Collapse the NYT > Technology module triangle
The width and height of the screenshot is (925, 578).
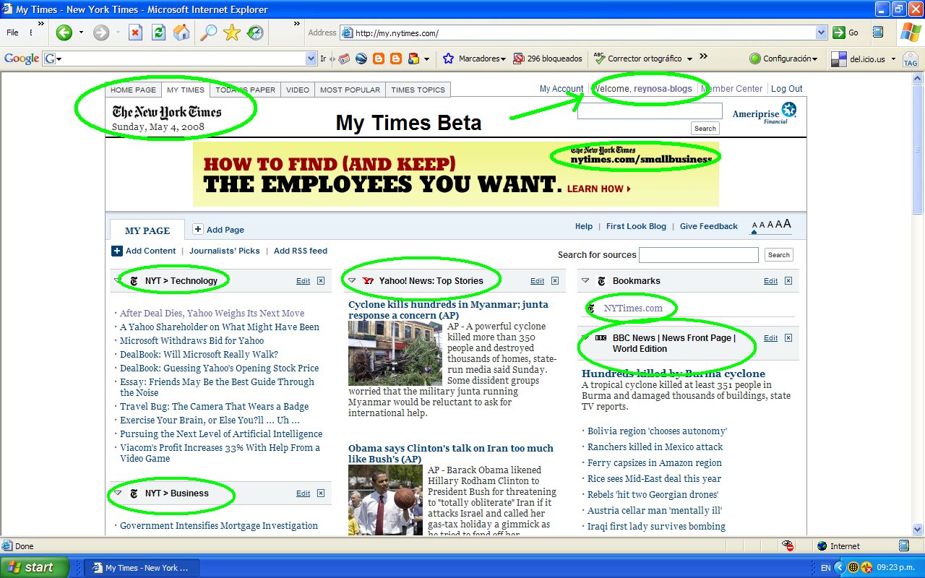[118, 280]
